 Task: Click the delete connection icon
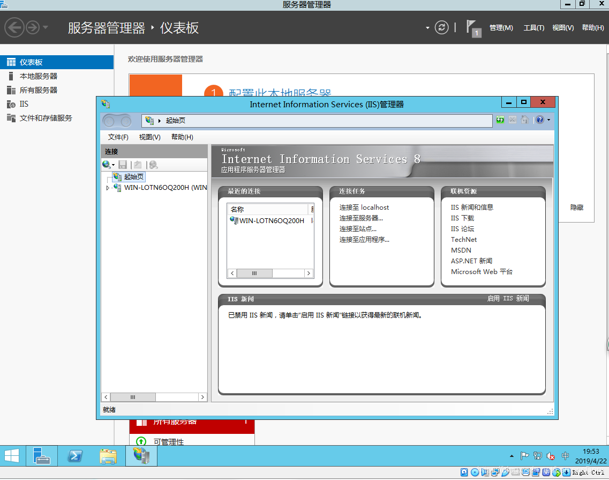(x=153, y=165)
